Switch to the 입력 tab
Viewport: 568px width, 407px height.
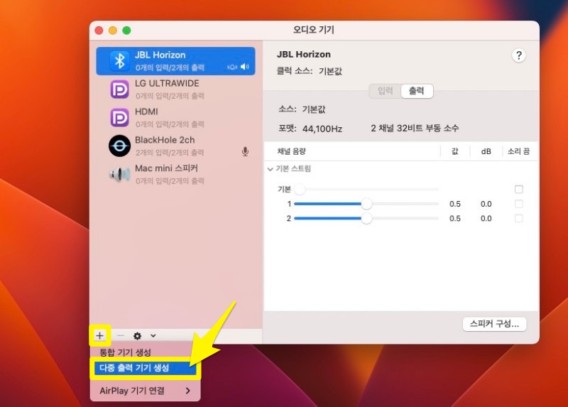[385, 91]
